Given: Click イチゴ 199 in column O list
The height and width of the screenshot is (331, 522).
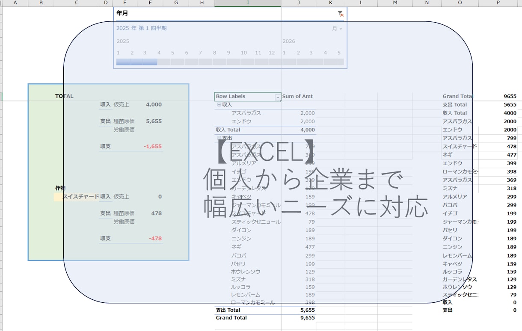Looking at the screenshot, I should (x=480, y=213).
